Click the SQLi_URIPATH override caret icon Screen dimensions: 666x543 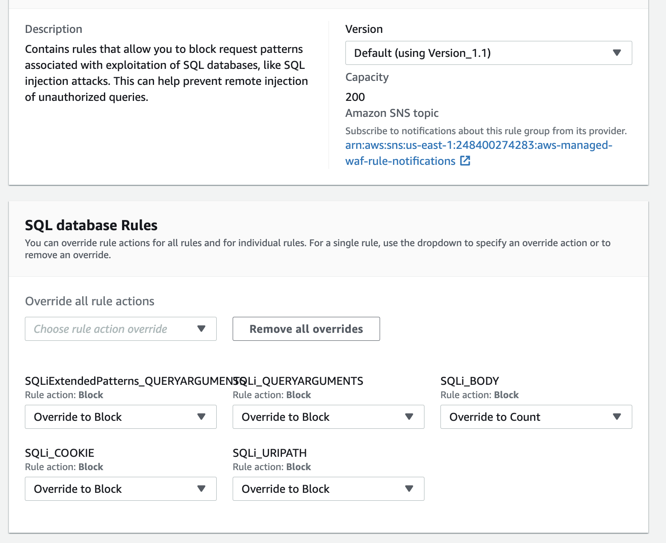click(x=409, y=489)
